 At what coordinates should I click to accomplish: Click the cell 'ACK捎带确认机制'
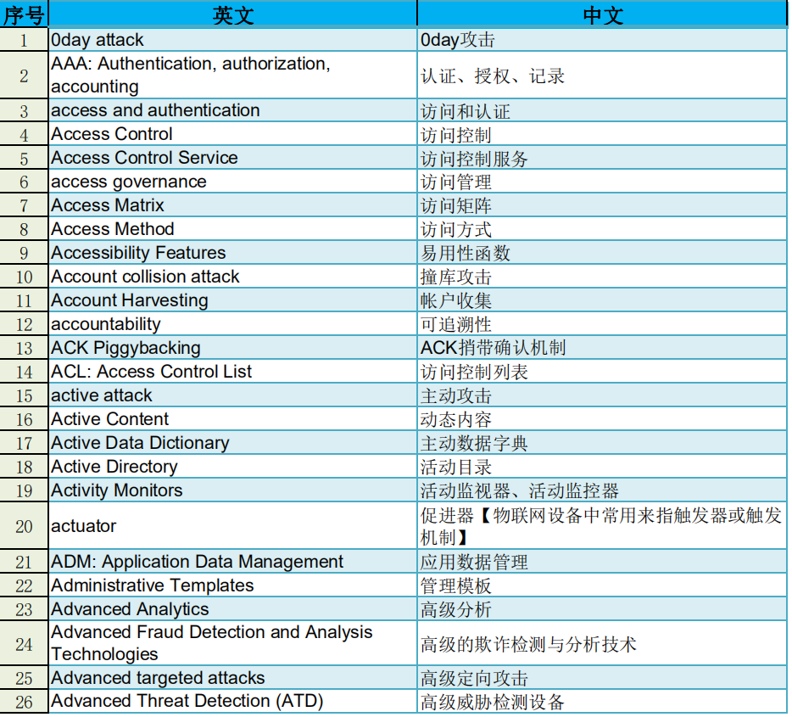(602, 348)
